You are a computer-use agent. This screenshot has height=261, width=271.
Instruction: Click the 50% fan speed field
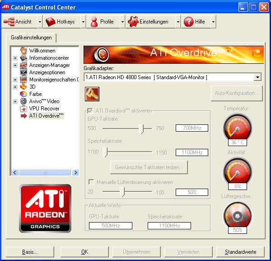[x=192, y=192]
